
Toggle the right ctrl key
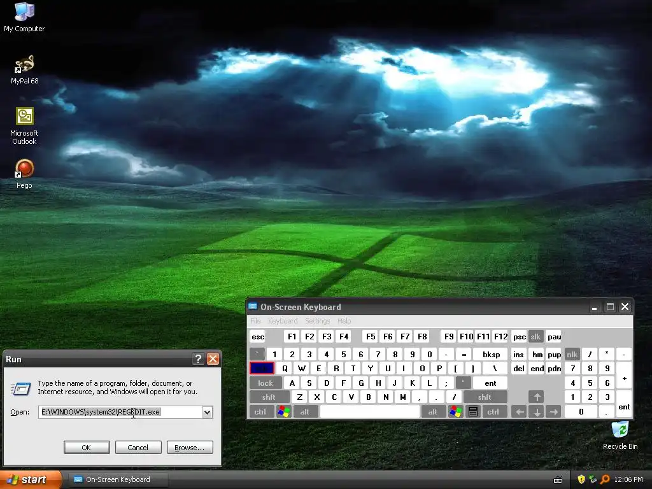[493, 412]
